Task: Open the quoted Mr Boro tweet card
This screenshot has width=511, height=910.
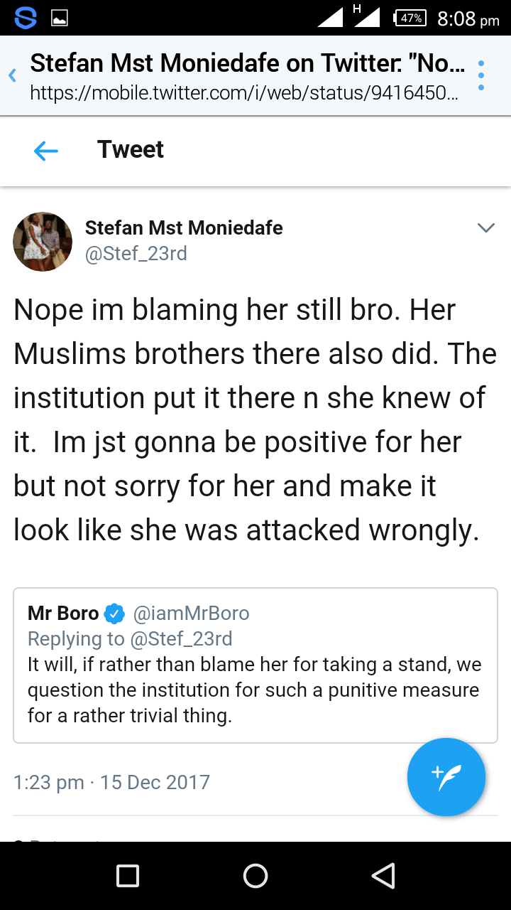Action: coord(255,690)
